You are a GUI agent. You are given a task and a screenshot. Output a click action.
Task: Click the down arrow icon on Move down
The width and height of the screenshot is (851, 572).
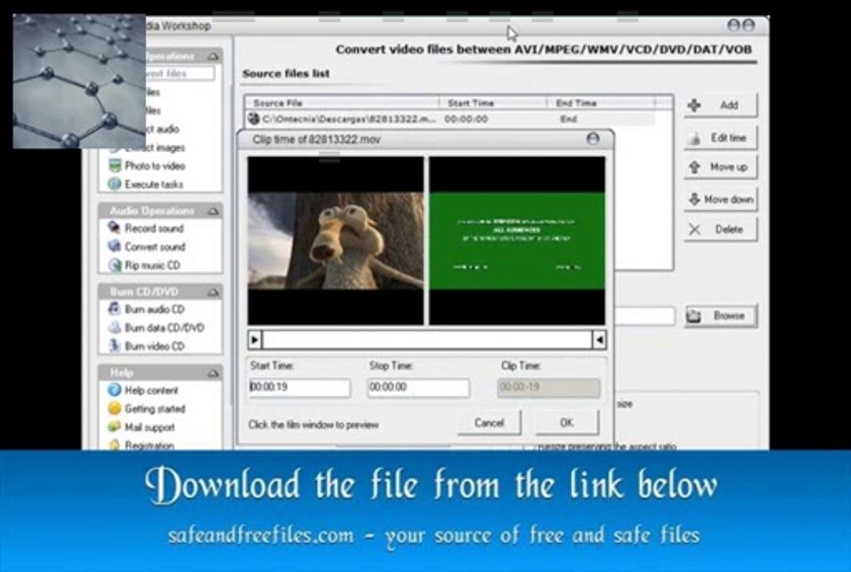[694, 199]
